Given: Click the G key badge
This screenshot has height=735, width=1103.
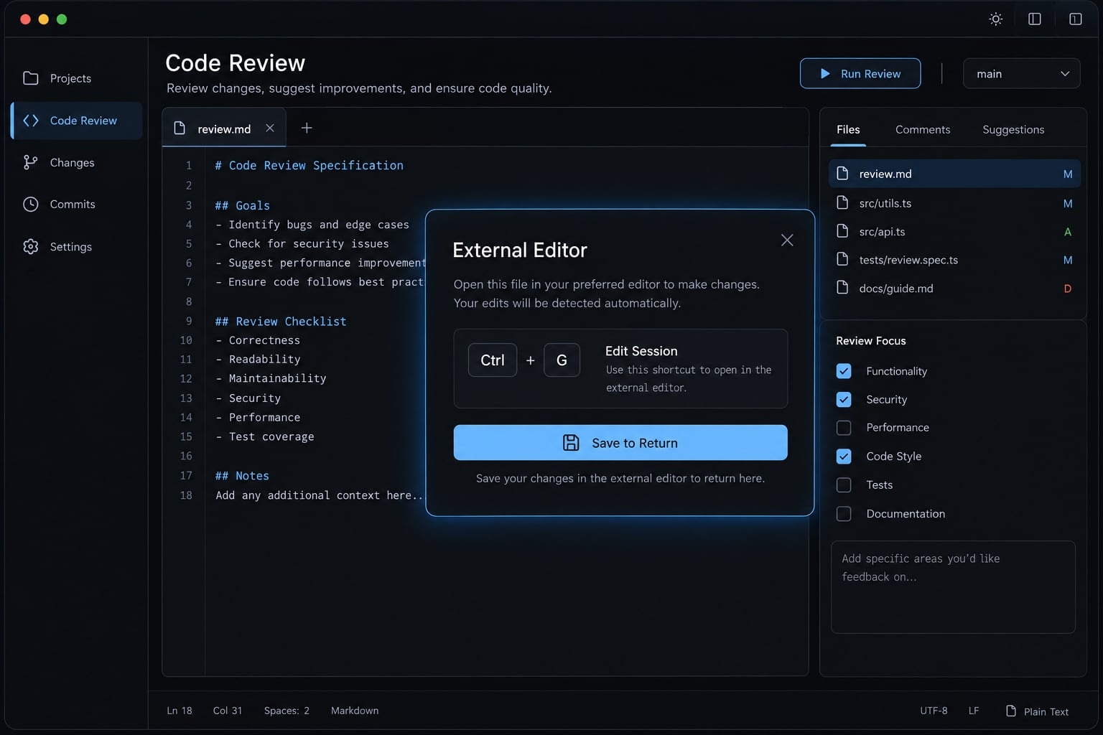Looking at the screenshot, I should 562,360.
